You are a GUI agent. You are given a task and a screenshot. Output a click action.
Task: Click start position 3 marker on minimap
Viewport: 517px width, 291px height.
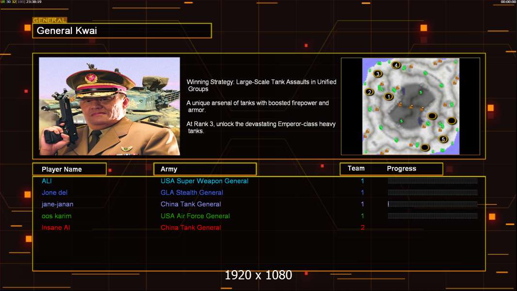[378, 74]
